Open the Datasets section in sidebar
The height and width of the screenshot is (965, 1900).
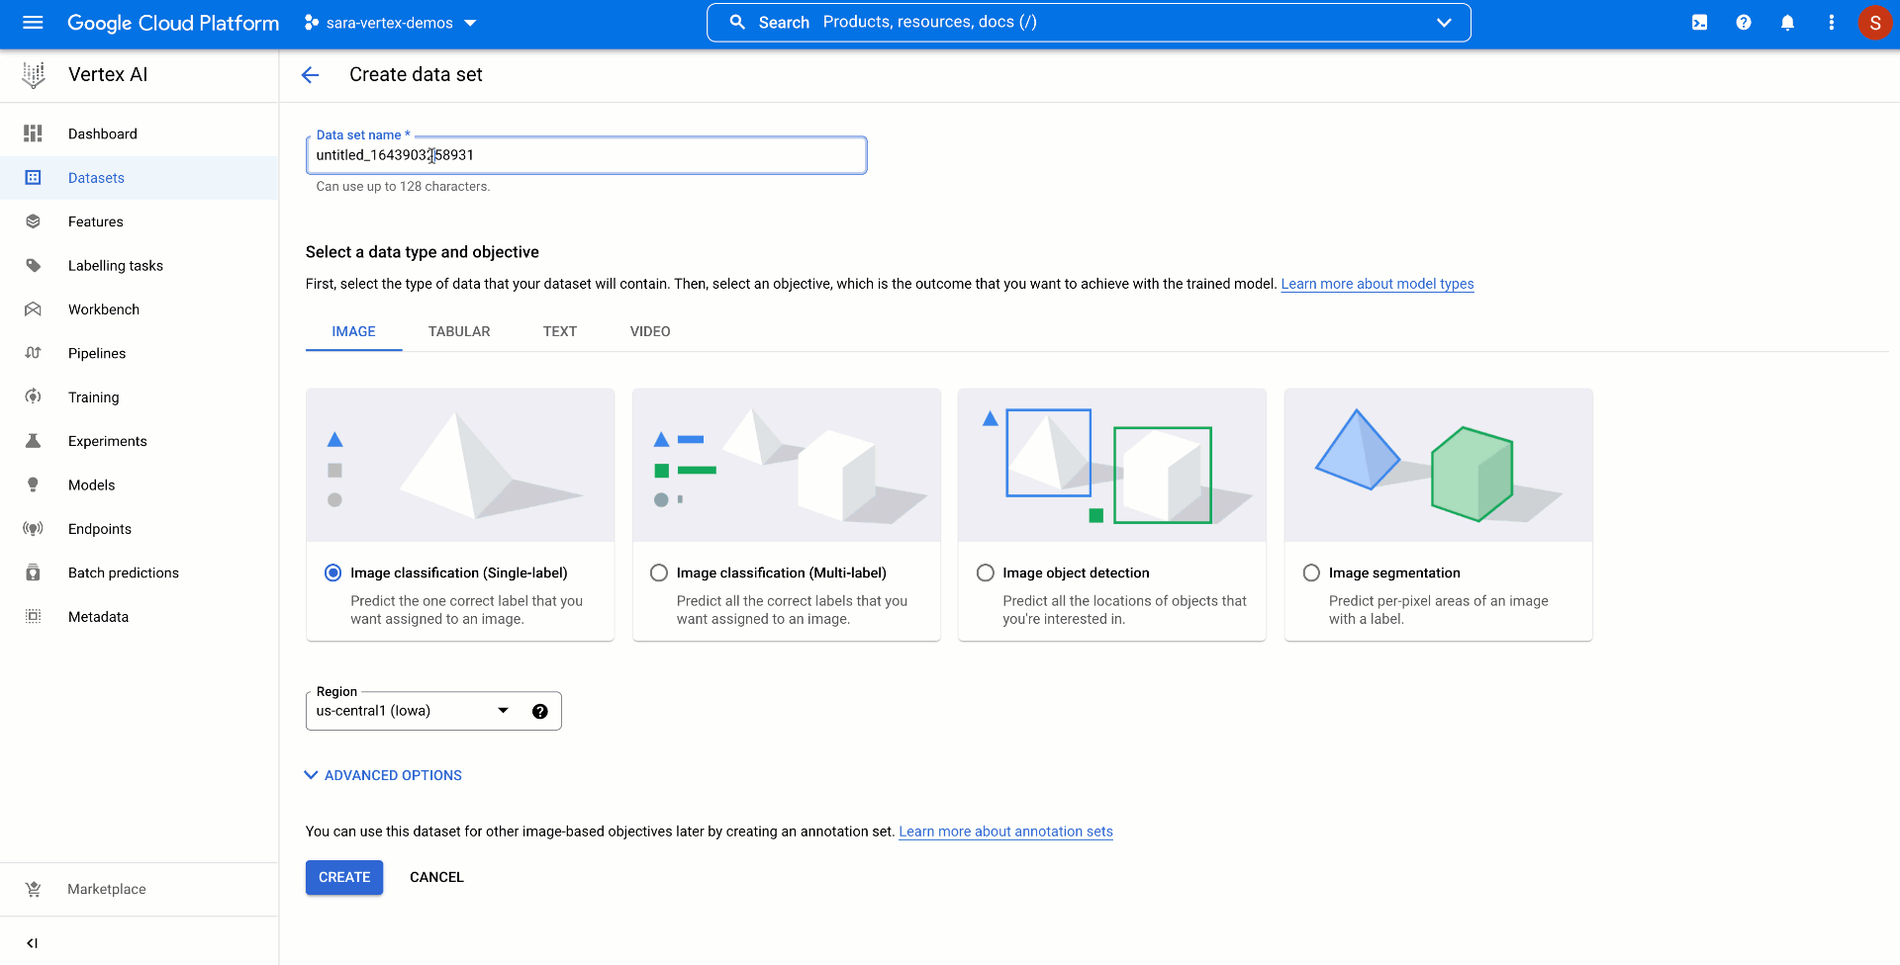[96, 177]
